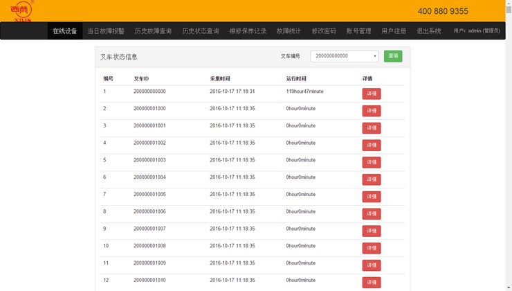Open the 账号管理 menu item
Viewport: 512px width, 291px height.
(x=358, y=31)
